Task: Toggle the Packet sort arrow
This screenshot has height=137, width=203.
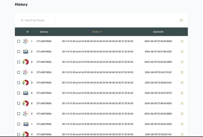Action: [x=101, y=32]
